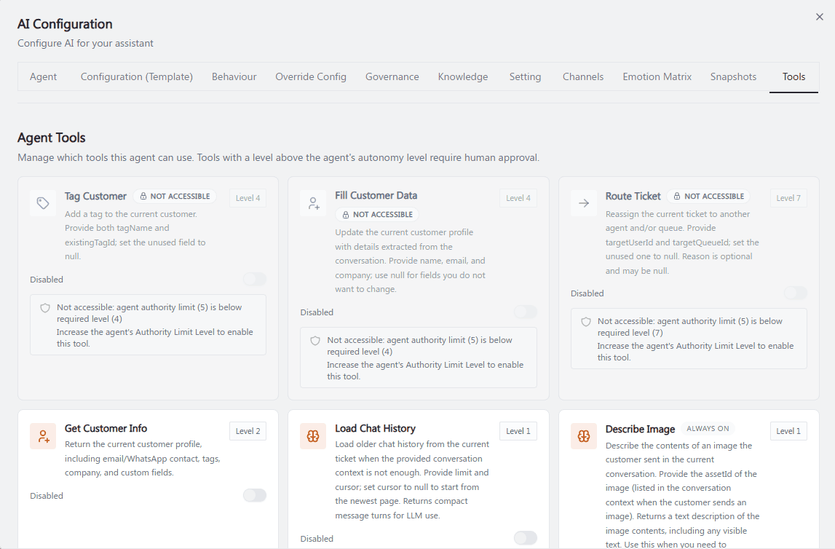
Task: Click the person-plus icon on Fill Customer Data card
Action: tap(313, 203)
